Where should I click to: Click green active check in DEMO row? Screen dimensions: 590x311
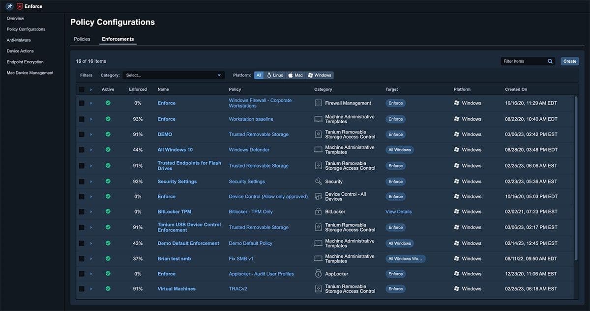point(108,134)
